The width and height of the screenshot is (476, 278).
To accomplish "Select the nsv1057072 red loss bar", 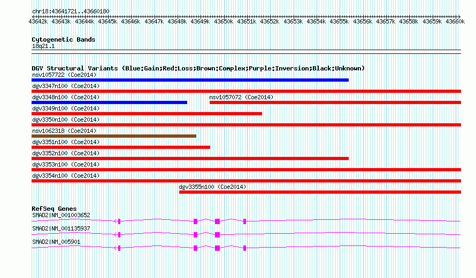I will [335, 102].
